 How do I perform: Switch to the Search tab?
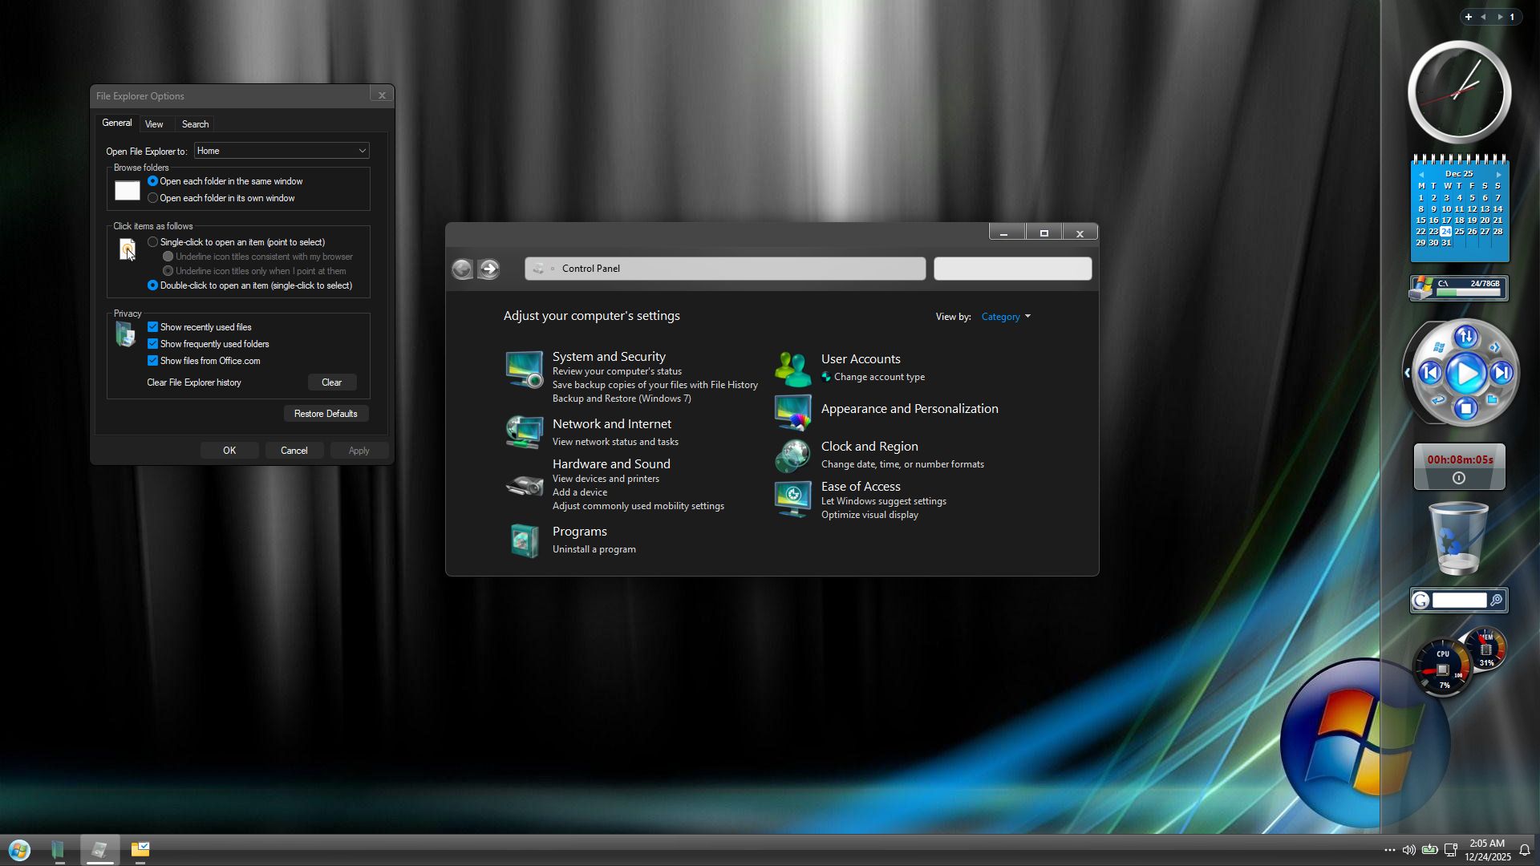point(195,124)
